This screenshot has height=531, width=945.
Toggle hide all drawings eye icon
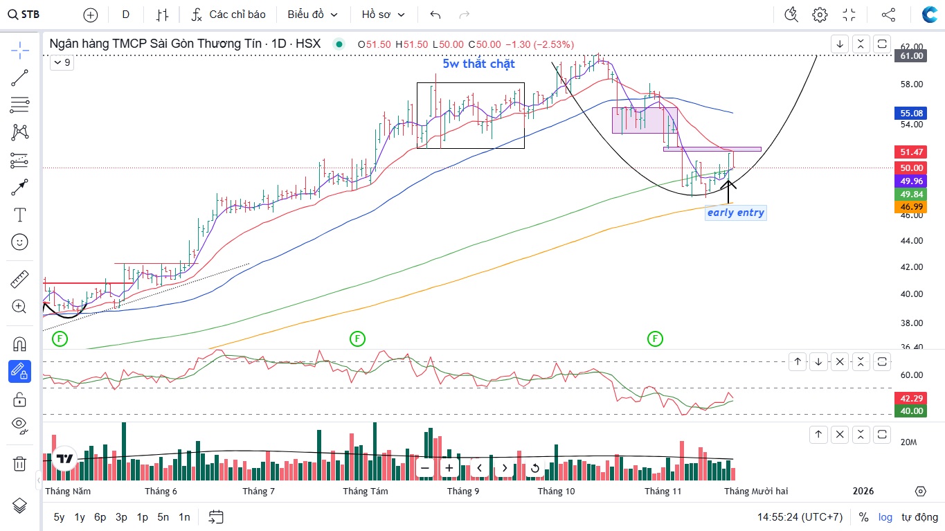tap(19, 424)
